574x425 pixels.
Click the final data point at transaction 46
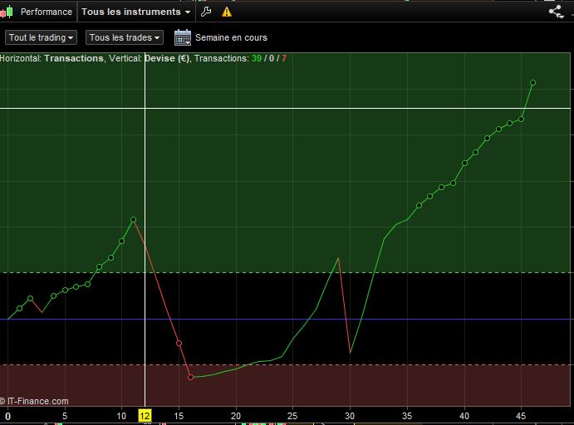(x=532, y=83)
